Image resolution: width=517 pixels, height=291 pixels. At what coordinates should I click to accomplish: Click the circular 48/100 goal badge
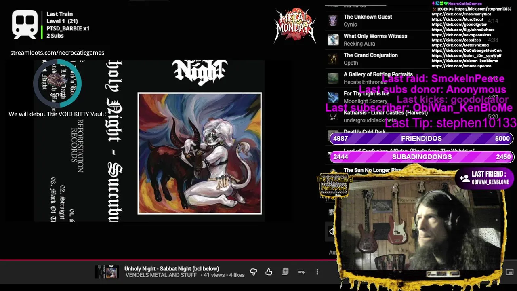[x=57, y=83]
